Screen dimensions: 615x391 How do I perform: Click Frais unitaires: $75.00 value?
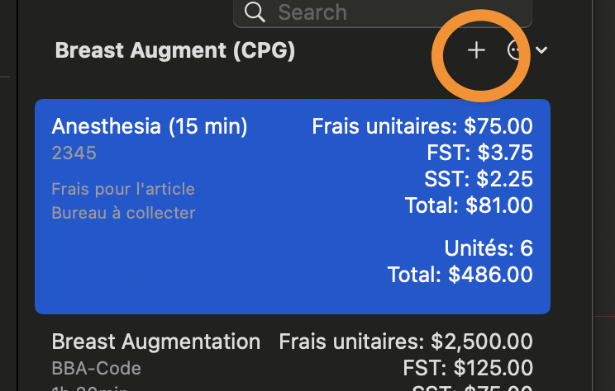422,126
